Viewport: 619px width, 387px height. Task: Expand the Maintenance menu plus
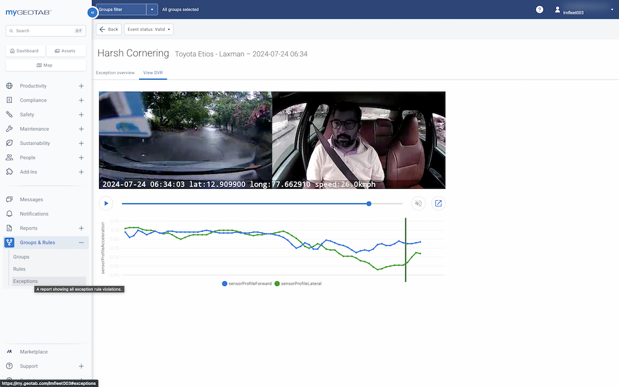coord(81,129)
